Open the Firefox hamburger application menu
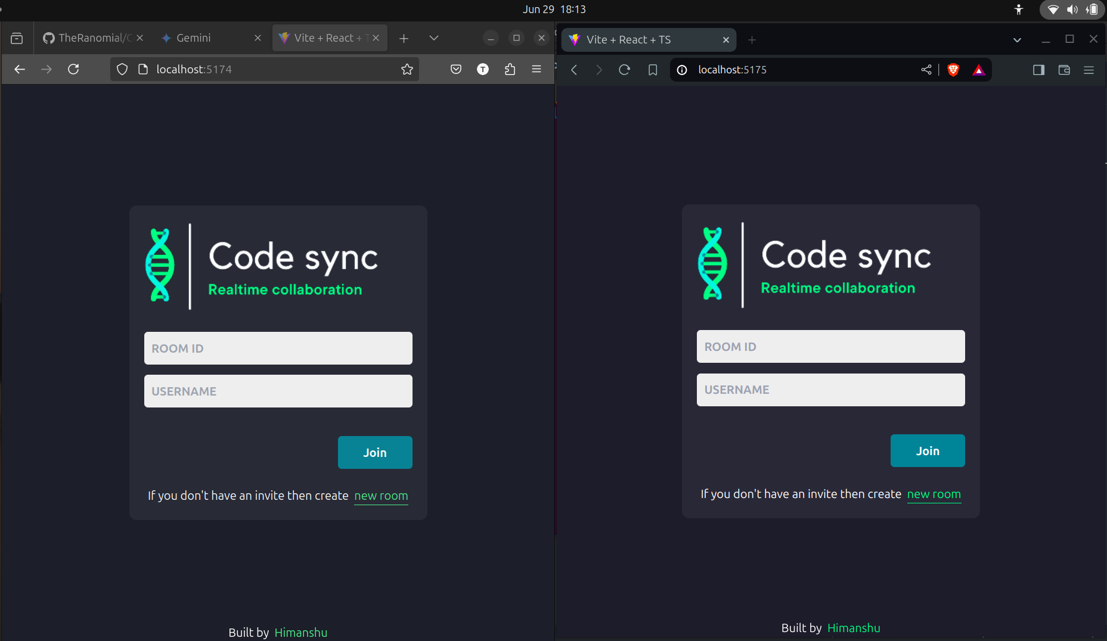 pyautogui.click(x=537, y=70)
